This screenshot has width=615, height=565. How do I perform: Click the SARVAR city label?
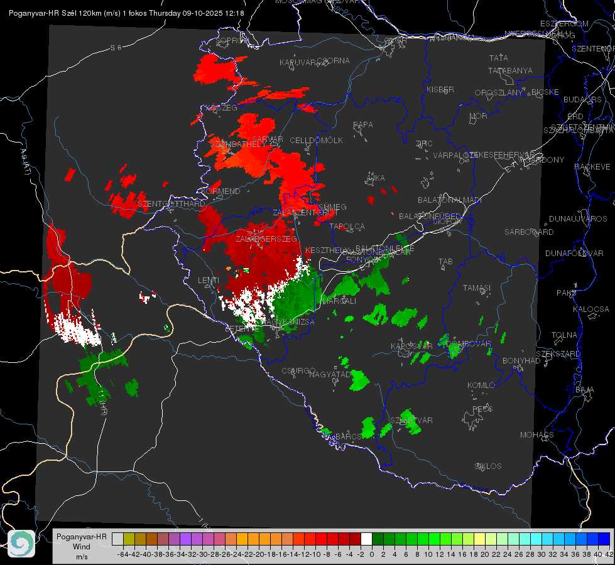pos(267,139)
